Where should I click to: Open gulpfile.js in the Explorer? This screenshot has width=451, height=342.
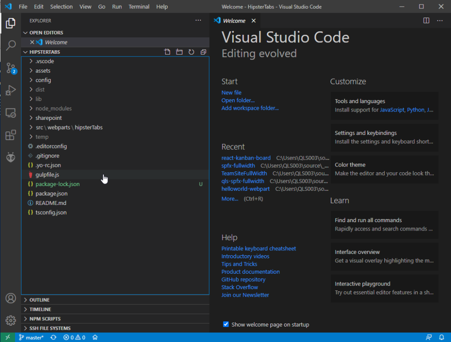click(x=115, y=175)
